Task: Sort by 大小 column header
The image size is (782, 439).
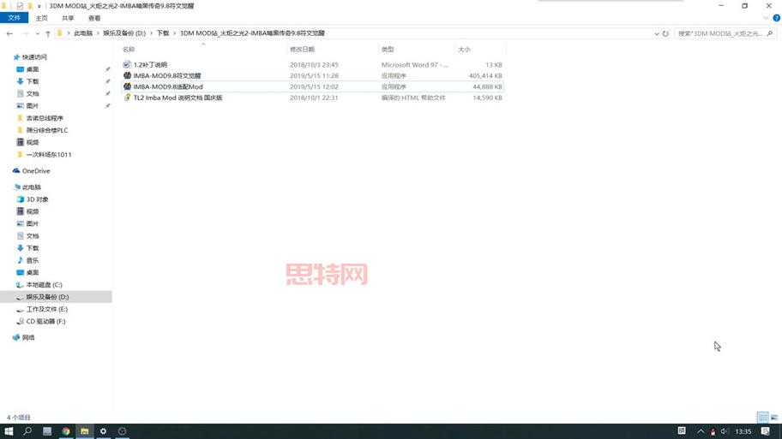Action: pyautogui.click(x=464, y=50)
